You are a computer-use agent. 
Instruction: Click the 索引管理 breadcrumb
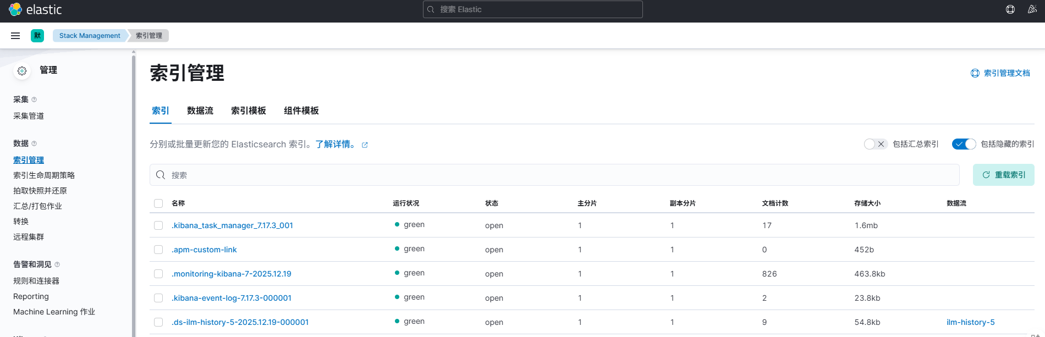[x=149, y=36]
